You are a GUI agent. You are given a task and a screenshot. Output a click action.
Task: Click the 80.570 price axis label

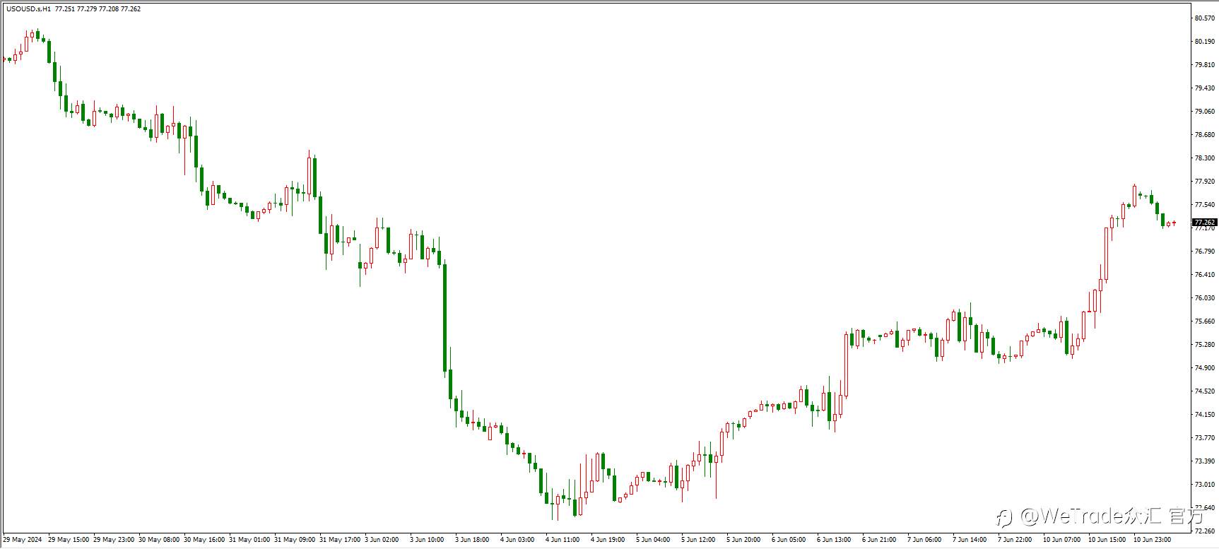1204,18
